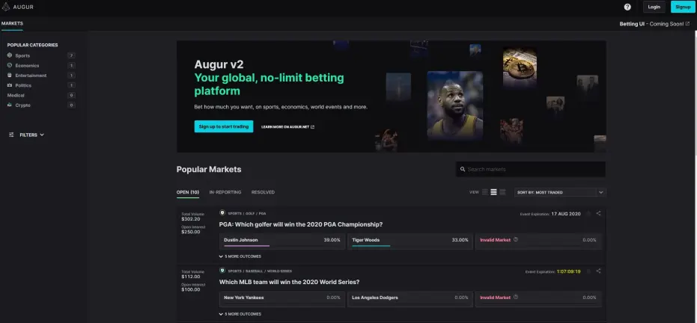
Task: Open the Markets tab
Action: coord(12,23)
